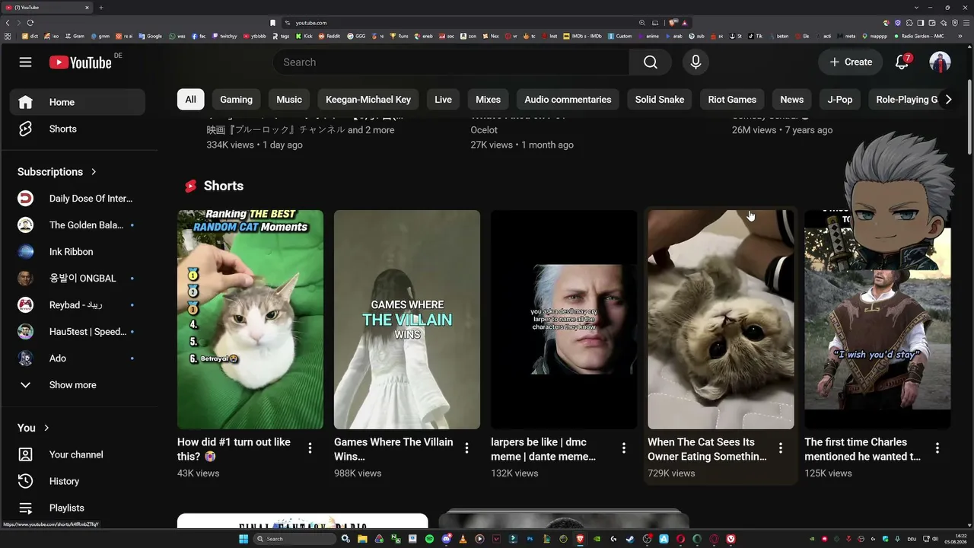This screenshot has width=974, height=548.
Task: Select the 'Solid Snake' chip
Action: pyautogui.click(x=660, y=100)
